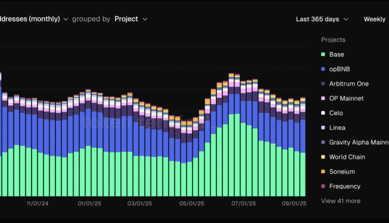The width and height of the screenshot is (389, 223).
Task: Click the Linea legend marker
Action: 323,128
